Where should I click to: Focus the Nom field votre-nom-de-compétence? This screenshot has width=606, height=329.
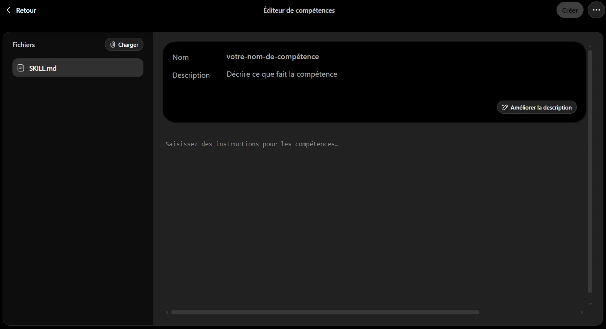(273, 56)
